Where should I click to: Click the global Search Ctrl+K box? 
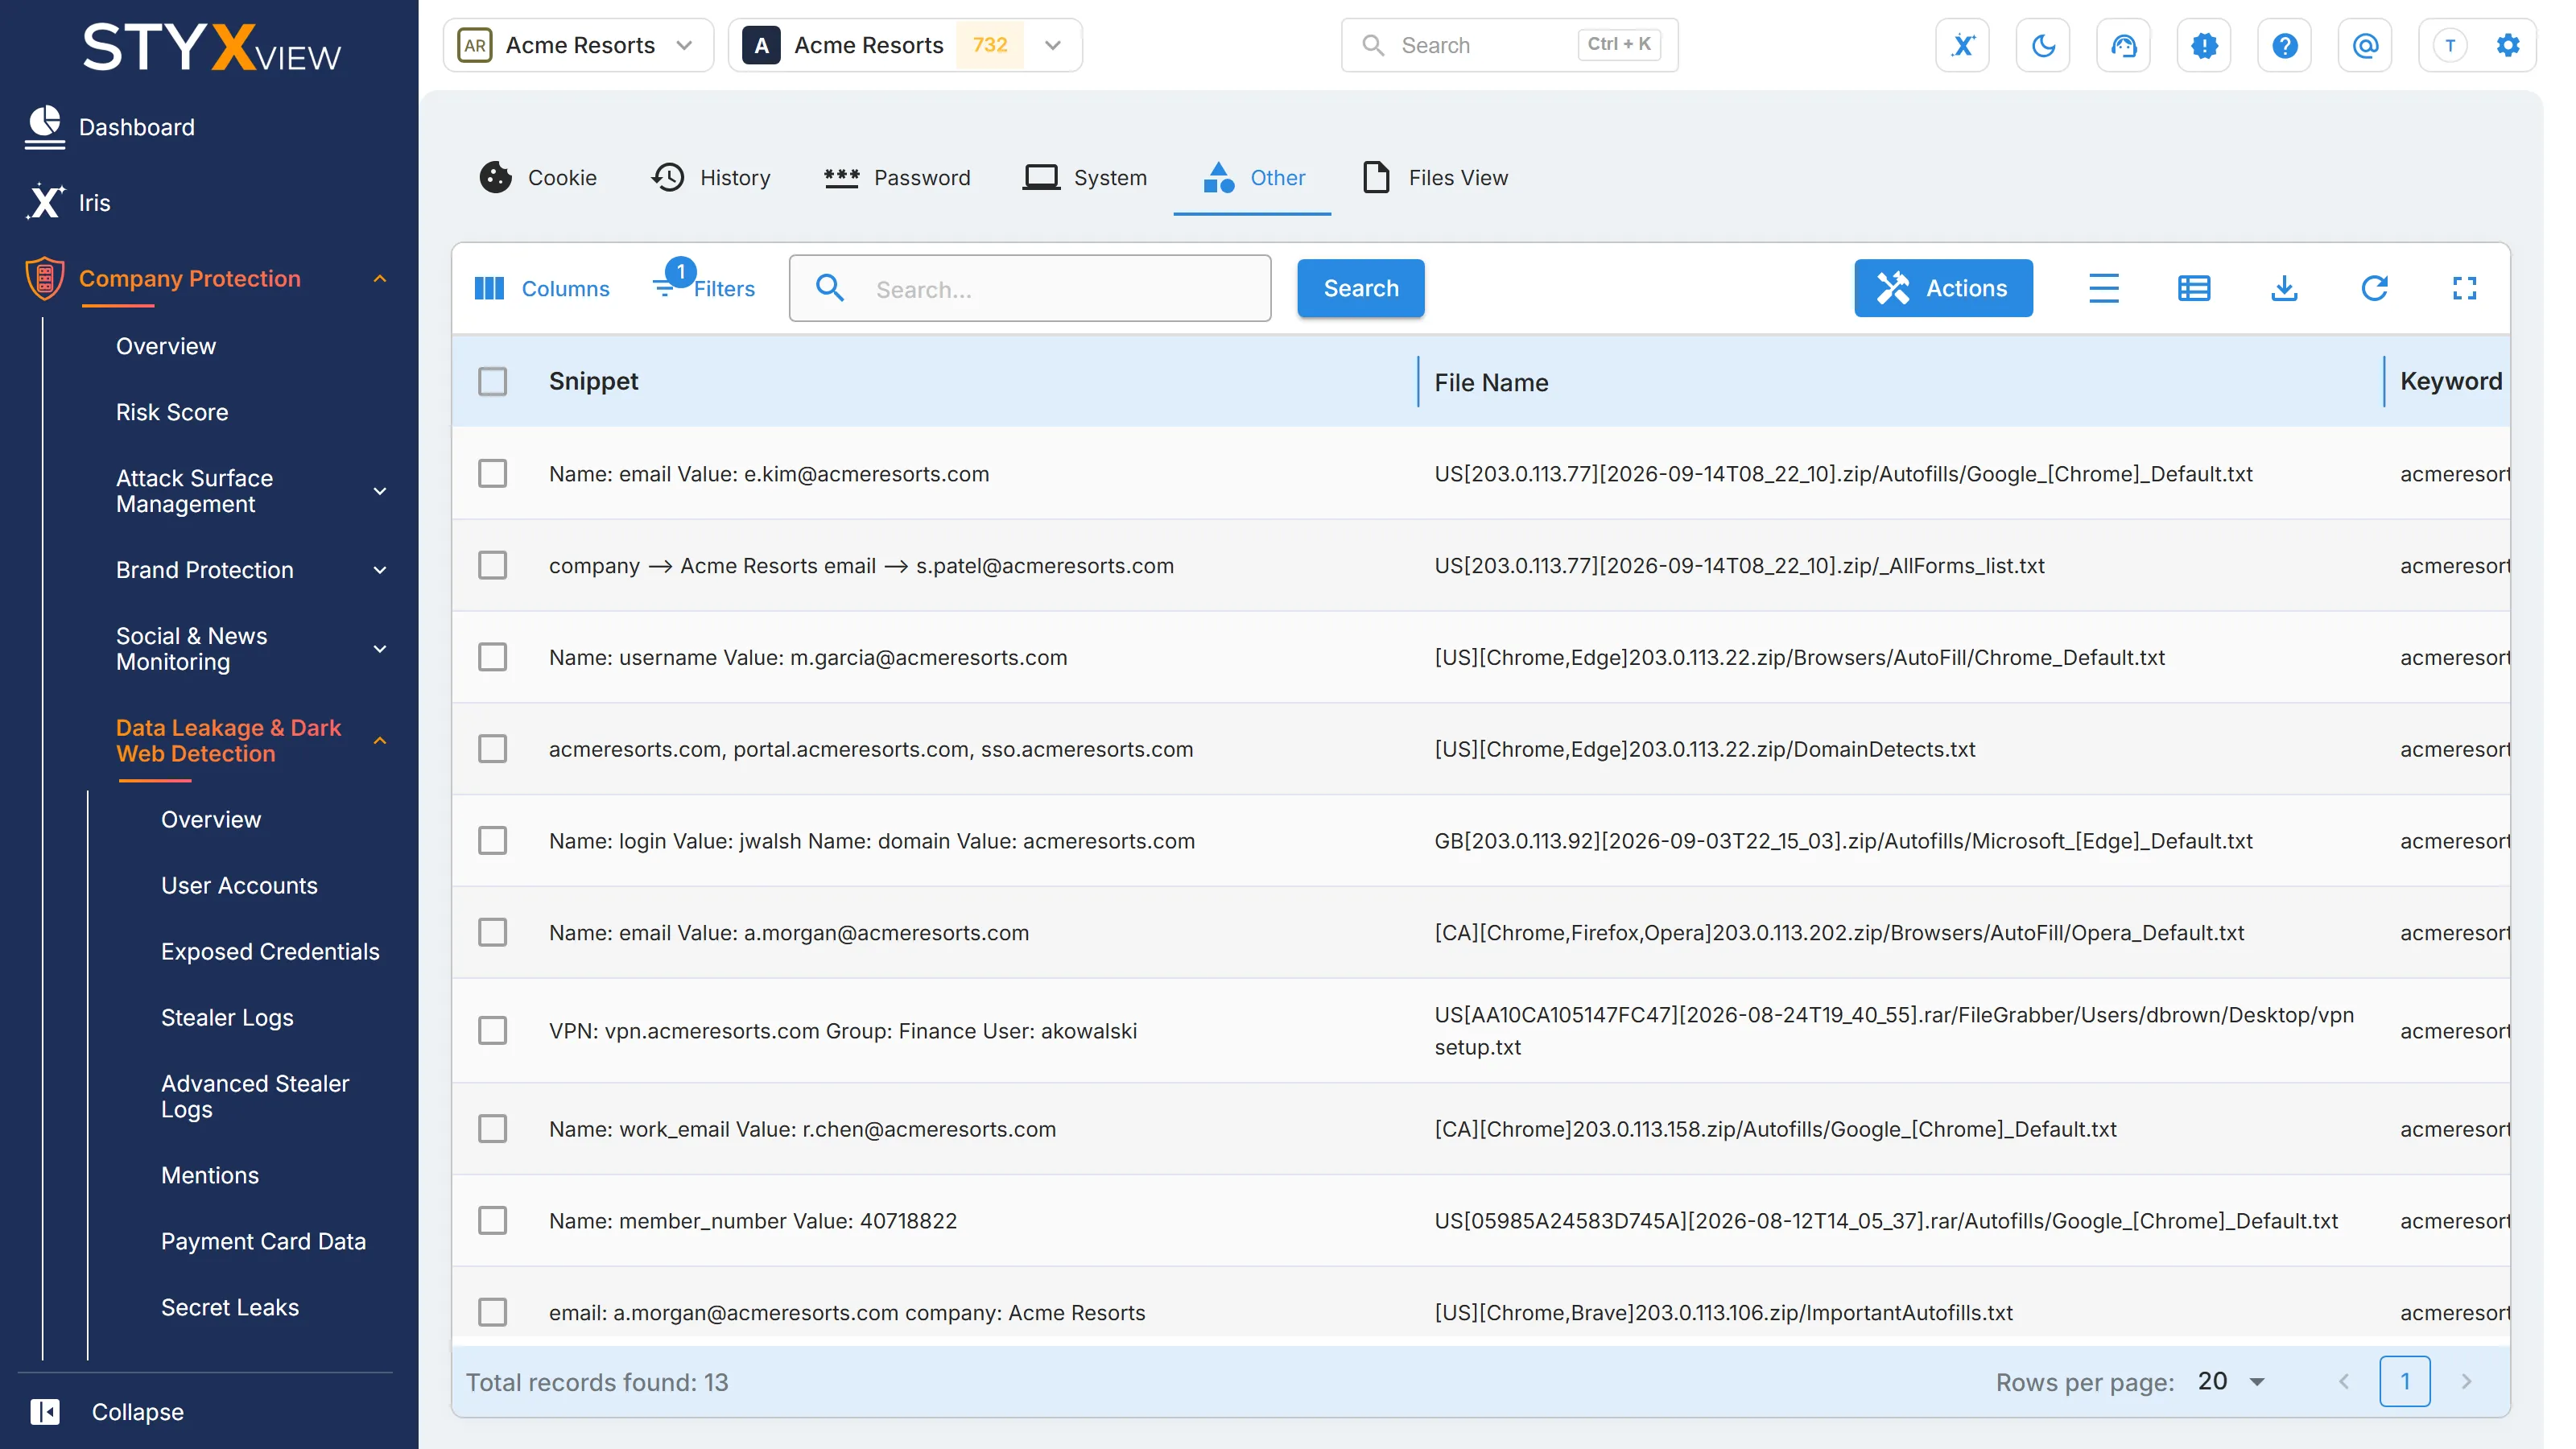point(1509,45)
